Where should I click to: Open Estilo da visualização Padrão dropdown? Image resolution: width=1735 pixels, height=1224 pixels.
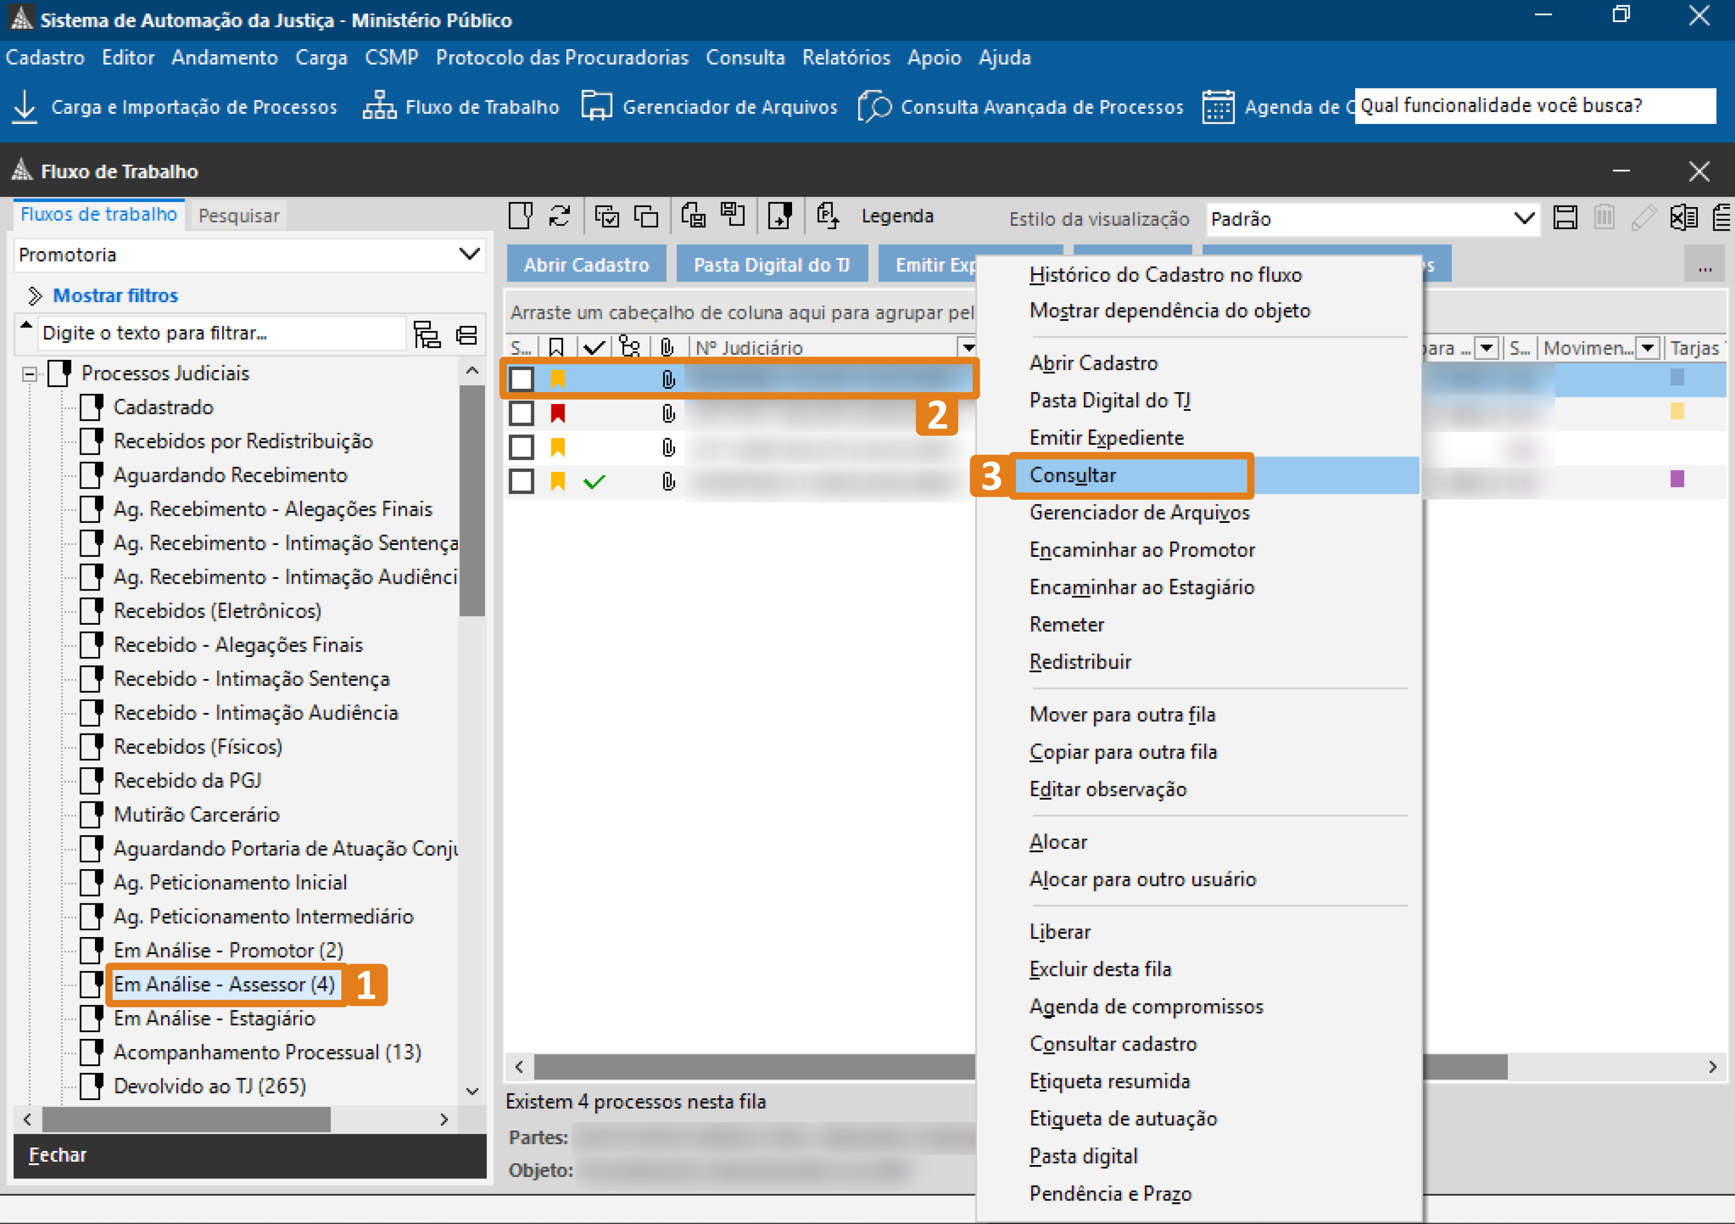[x=1524, y=219]
